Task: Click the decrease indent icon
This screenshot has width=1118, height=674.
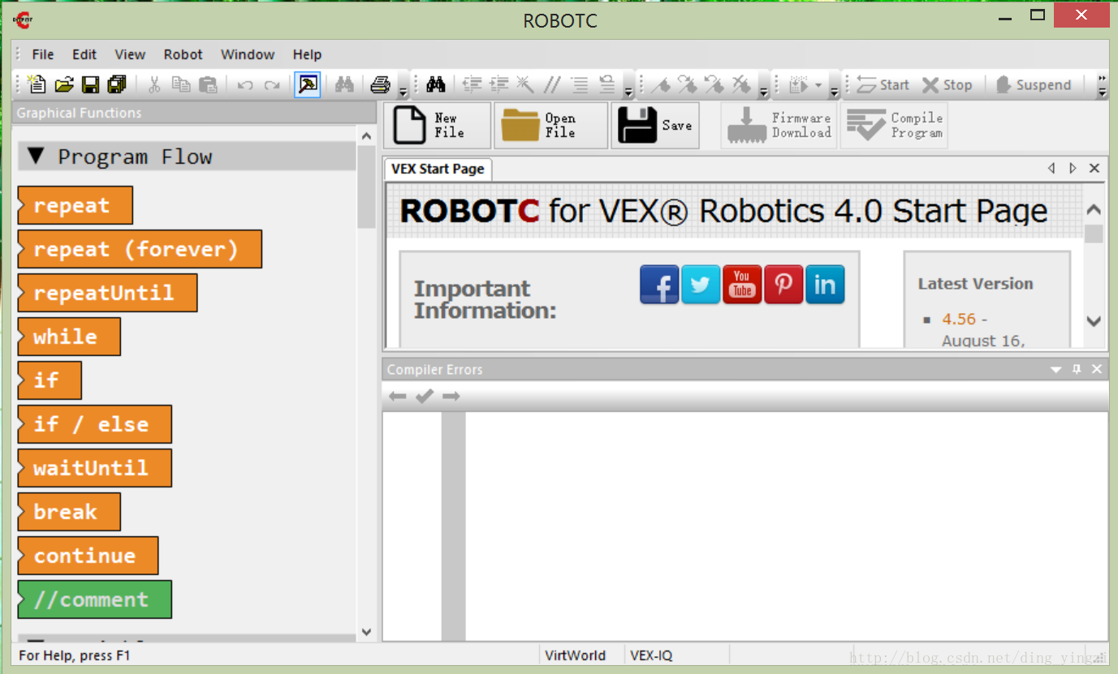Action: point(473,84)
